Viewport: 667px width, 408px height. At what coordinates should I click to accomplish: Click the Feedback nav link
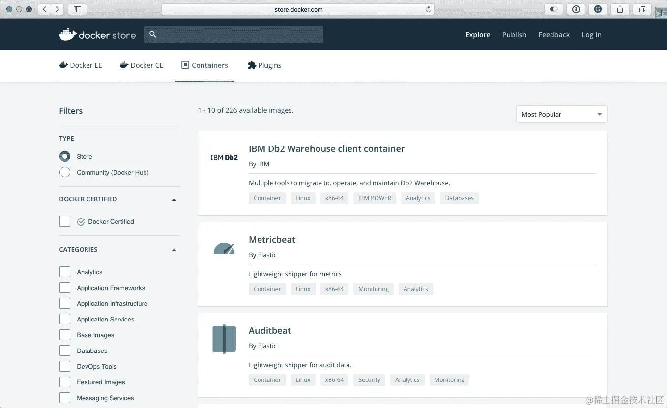554,35
